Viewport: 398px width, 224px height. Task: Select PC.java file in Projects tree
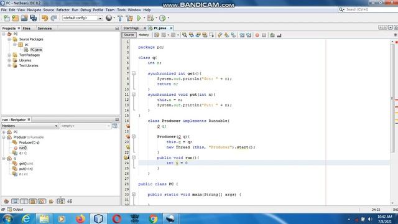(36, 50)
